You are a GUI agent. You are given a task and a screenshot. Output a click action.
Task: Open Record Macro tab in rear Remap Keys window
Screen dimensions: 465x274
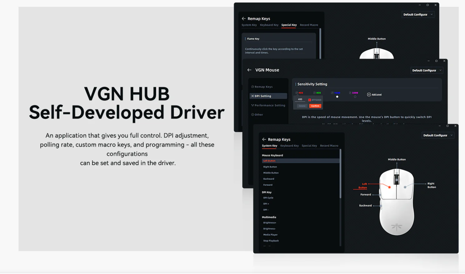pyautogui.click(x=309, y=25)
